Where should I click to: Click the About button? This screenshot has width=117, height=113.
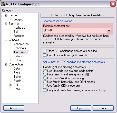[14, 108]
